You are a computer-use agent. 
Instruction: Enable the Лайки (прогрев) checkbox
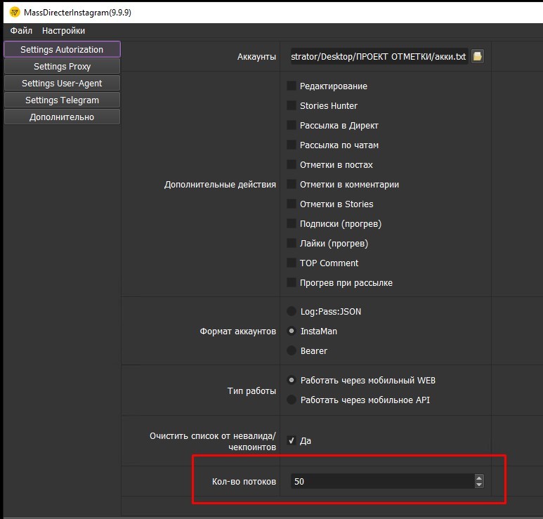tap(292, 244)
